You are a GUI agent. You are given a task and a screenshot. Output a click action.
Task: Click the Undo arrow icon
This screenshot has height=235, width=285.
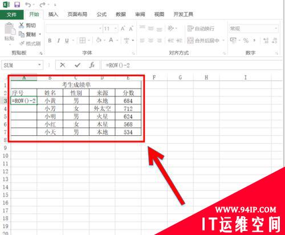pyautogui.click(x=28, y=5)
